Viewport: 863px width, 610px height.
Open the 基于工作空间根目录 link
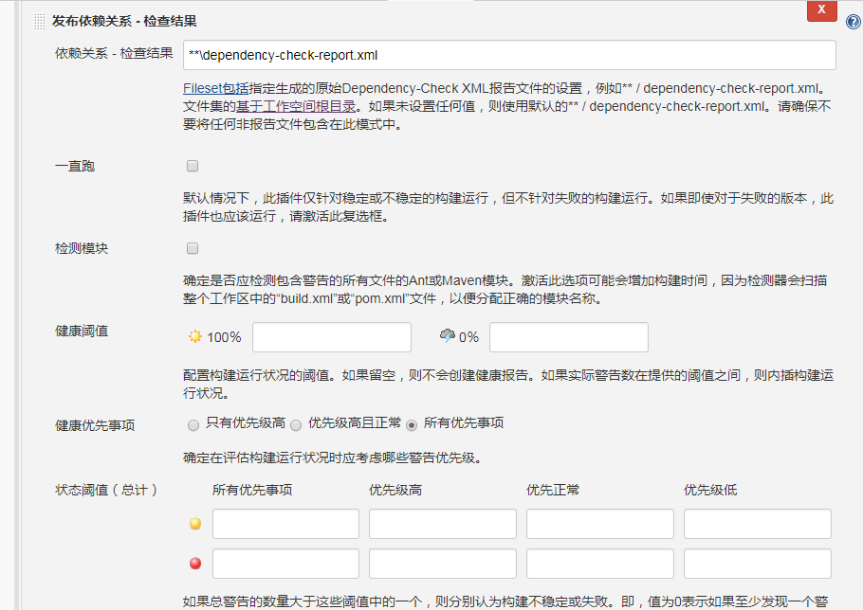[x=296, y=106]
